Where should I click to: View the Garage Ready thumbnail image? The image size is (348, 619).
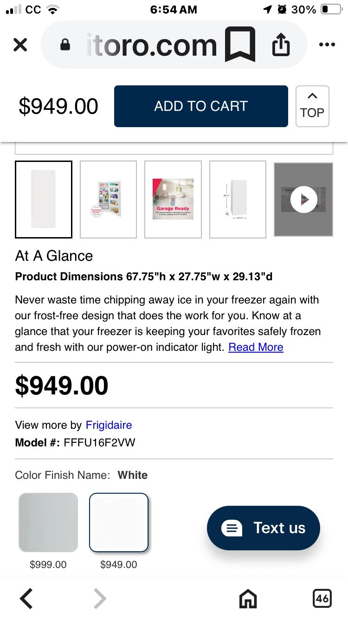[173, 200]
